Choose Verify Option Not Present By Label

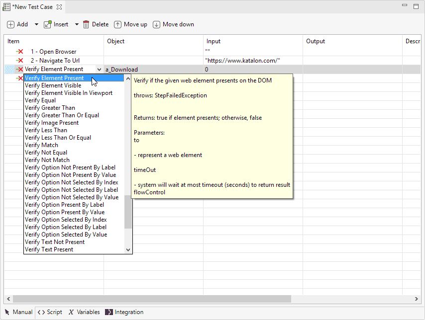click(x=74, y=167)
